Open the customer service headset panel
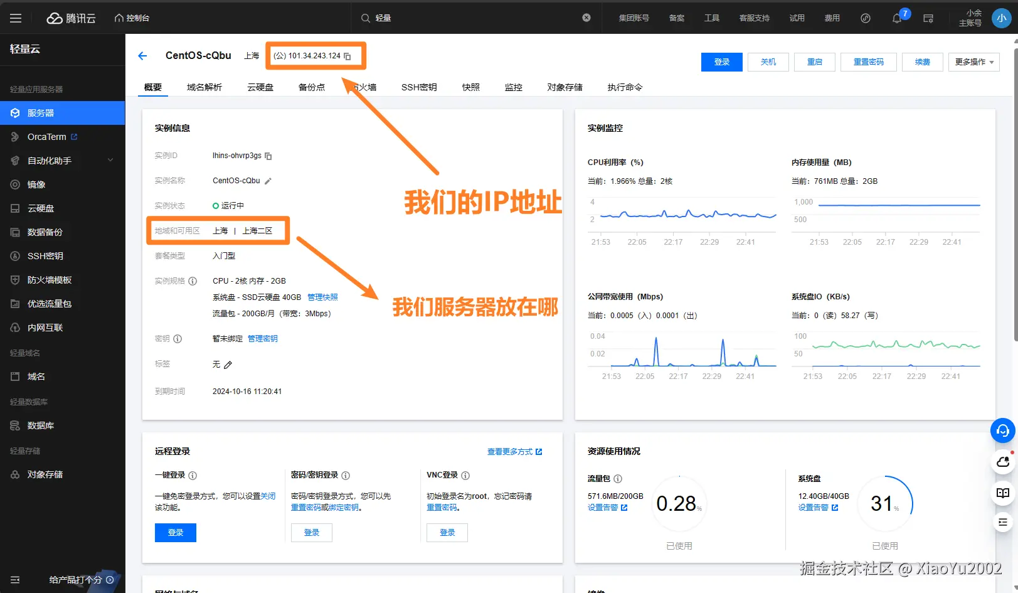This screenshot has width=1018, height=593. (x=1002, y=430)
